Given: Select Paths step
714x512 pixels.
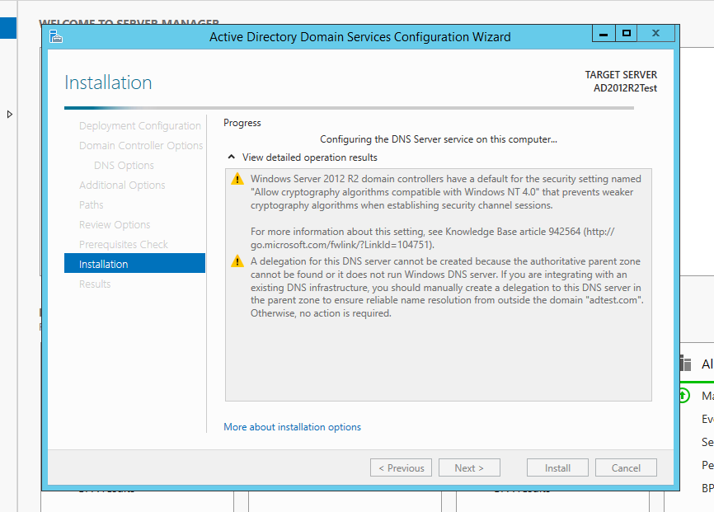Looking at the screenshot, I should pos(91,205).
